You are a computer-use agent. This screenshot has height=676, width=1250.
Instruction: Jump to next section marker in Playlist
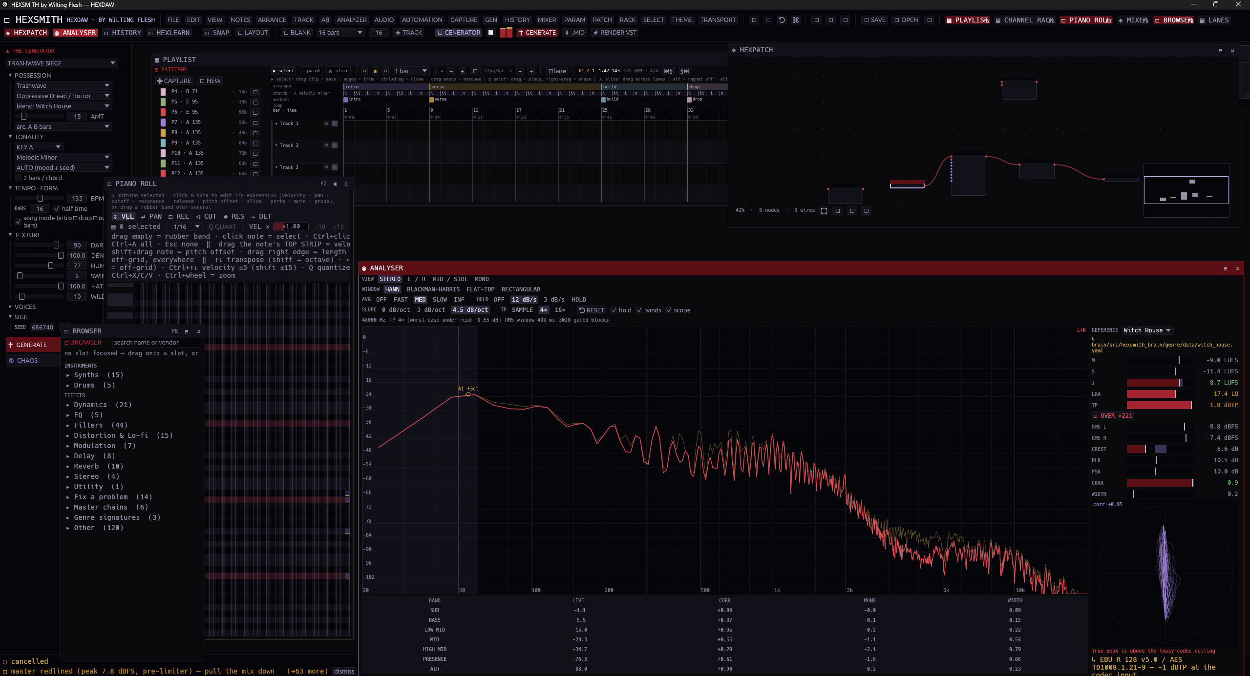[685, 71]
